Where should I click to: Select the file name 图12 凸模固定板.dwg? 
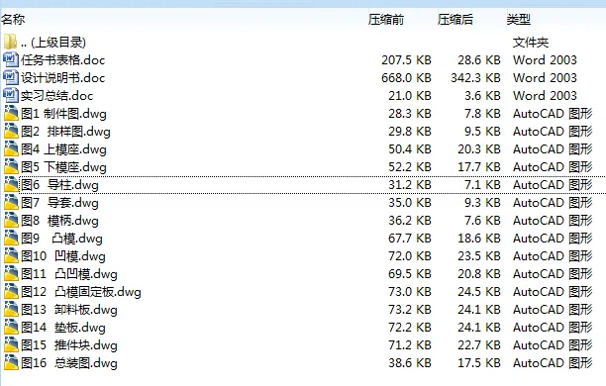[x=81, y=292]
